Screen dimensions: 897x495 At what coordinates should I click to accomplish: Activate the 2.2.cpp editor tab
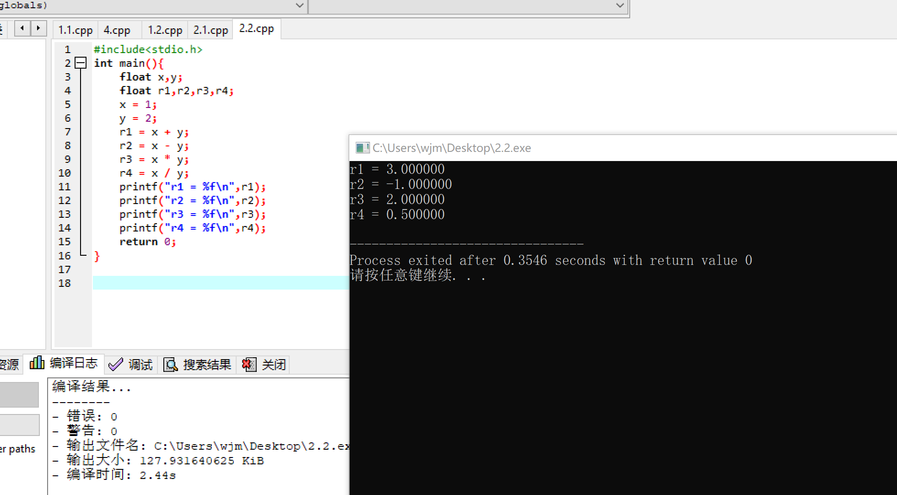pos(256,29)
